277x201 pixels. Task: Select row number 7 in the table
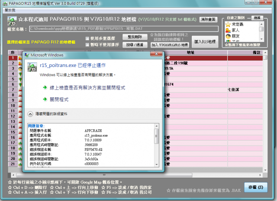click(13, 89)
